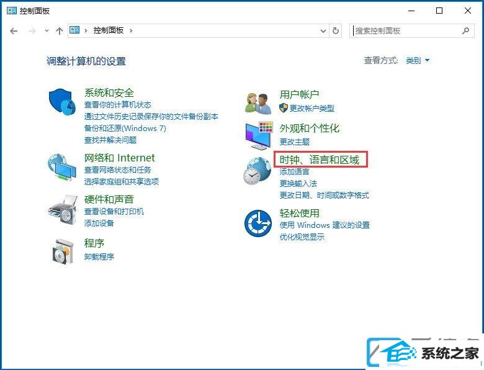
Task: Close the Control Panel window
Action: click(x=468, y=11)
